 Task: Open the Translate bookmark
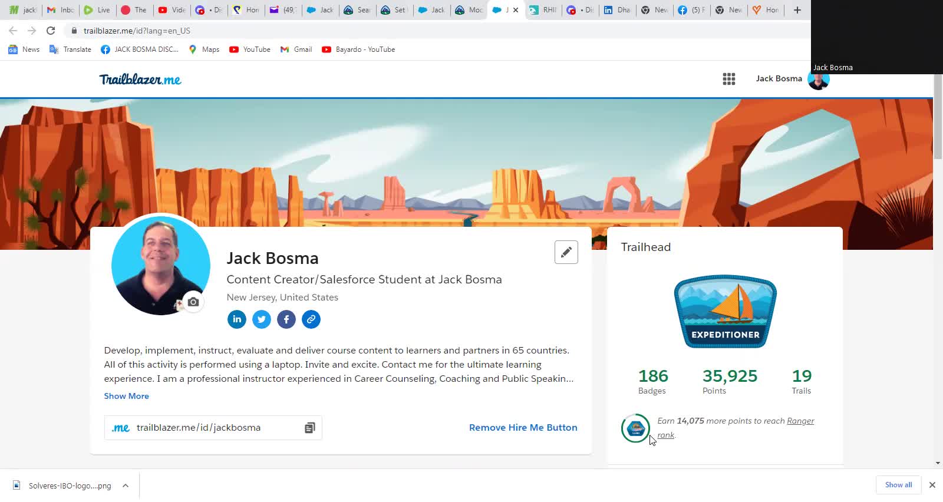70,49
